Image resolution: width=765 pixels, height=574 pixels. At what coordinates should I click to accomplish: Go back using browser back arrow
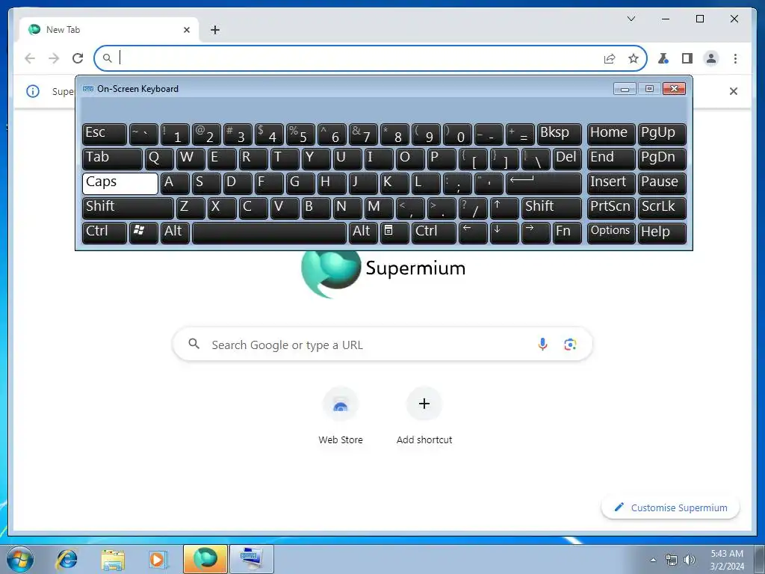pos(30,58)
